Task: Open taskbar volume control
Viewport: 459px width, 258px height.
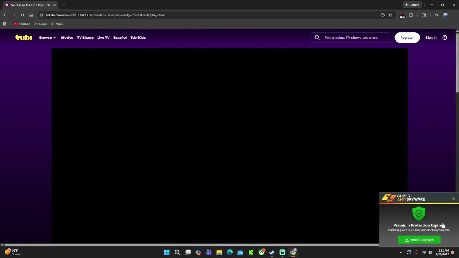Action: pos(430,253)
